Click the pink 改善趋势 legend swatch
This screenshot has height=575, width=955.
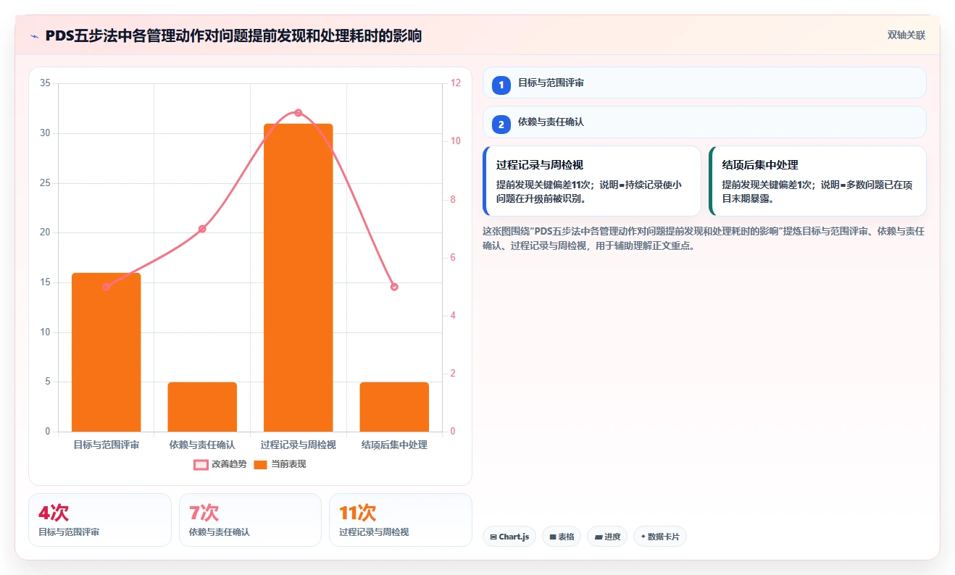(201, 464)
